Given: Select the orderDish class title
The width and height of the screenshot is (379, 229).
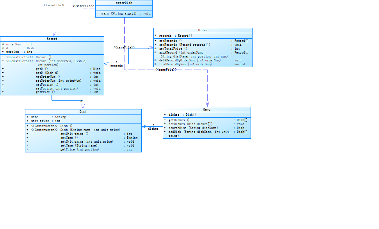Looking at the screenshot, I should [x=124, y=3].
